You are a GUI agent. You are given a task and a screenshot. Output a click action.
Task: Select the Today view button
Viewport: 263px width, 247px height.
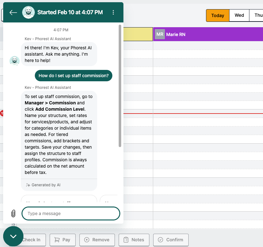click(217, 15)
